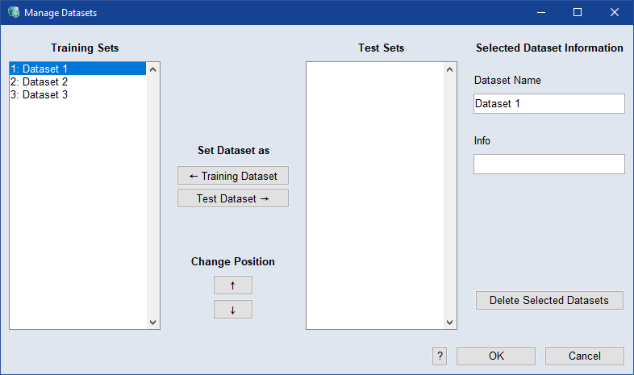
Task: Focus the Info text field
Action: tap(548, 165)
